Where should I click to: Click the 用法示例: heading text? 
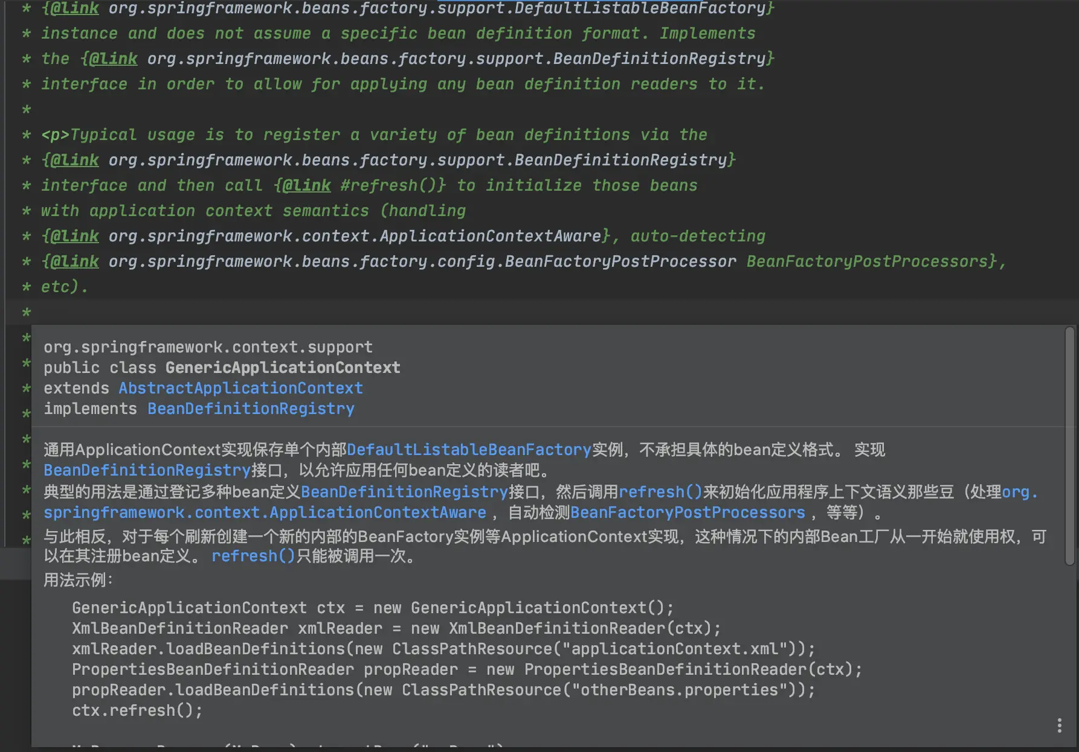(78, 580)
